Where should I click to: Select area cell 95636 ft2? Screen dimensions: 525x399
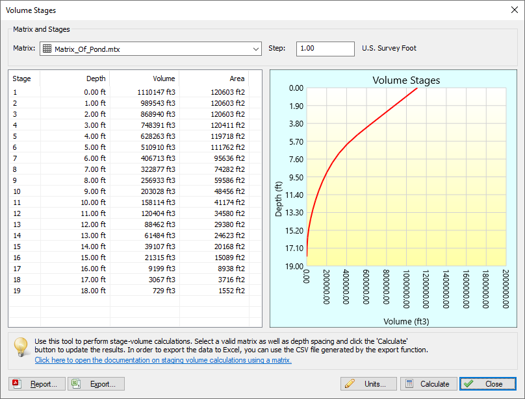[x=229, y=158]
